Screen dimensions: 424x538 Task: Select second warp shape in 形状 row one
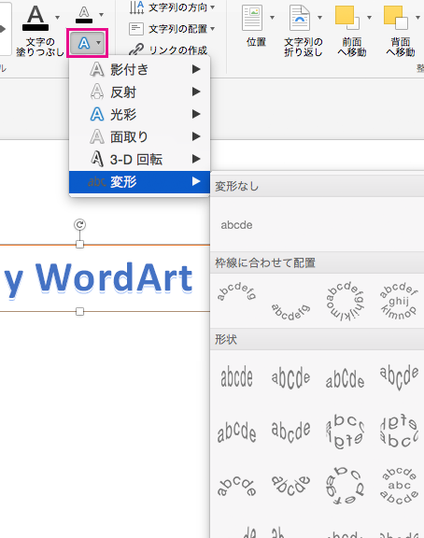pyautogui.click(x=290, y=377)
